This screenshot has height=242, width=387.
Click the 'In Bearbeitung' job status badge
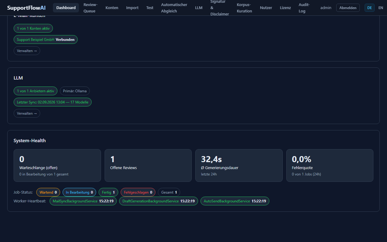point(79,192)
